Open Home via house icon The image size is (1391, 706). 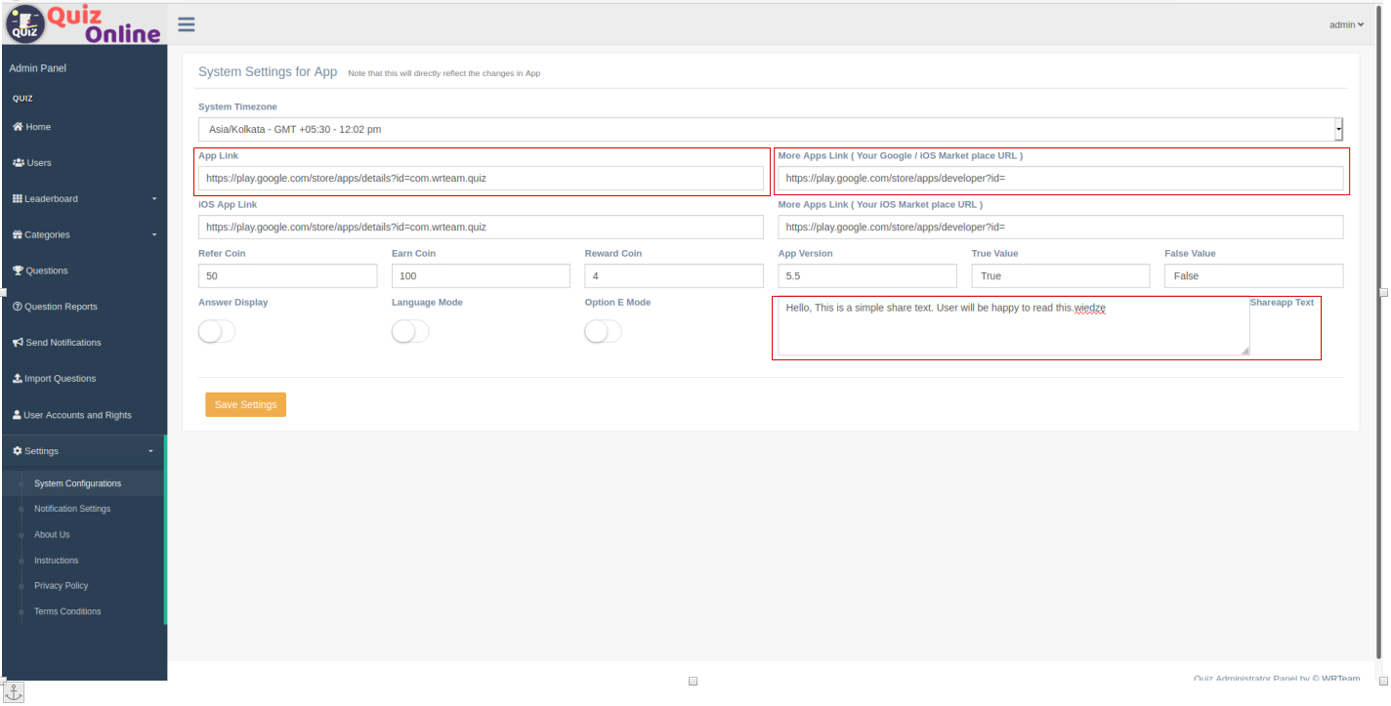[18, 127]
